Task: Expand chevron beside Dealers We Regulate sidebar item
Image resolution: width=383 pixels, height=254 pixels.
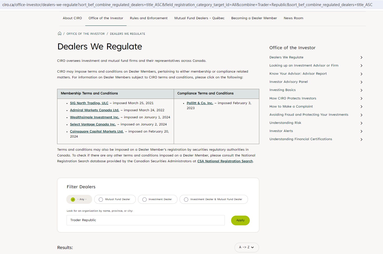Action: click(x=361, y=57)
